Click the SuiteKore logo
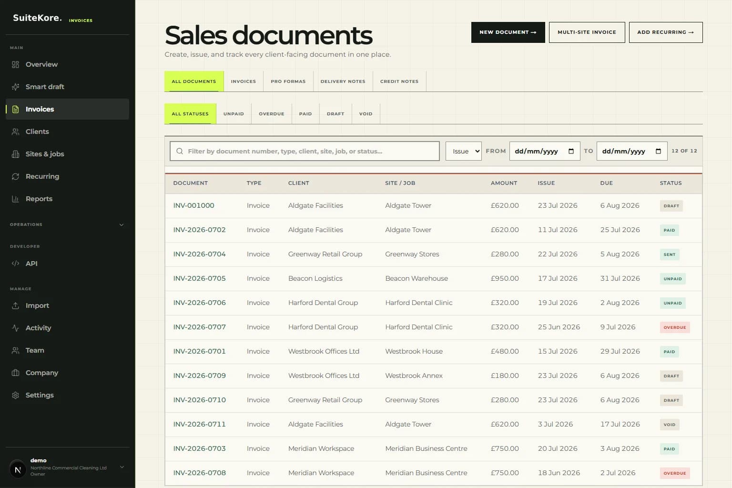 pyautogui.click(x=37, y=18)
